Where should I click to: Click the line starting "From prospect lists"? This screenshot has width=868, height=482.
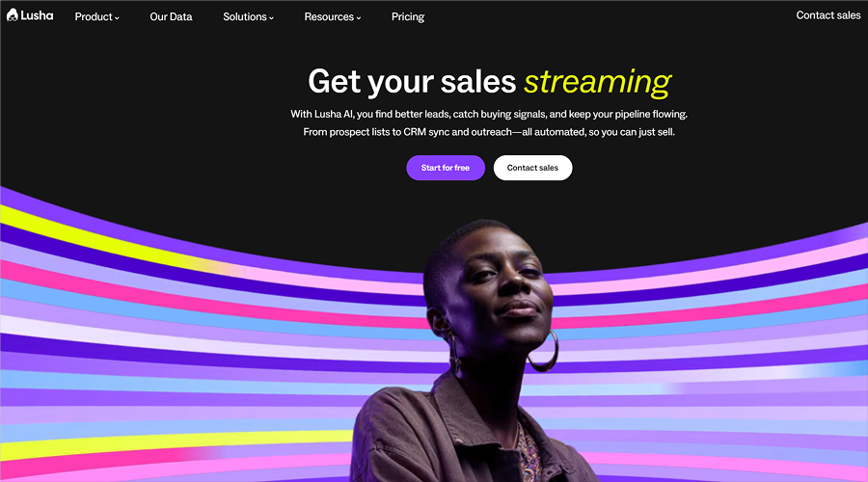pyautogui.click(x=489, y=132)
